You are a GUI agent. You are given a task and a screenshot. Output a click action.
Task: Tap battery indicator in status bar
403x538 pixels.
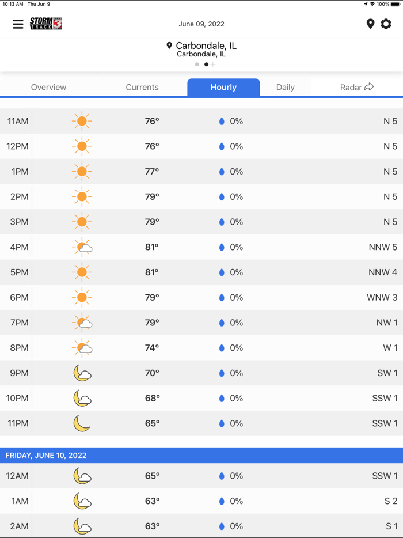395,4
